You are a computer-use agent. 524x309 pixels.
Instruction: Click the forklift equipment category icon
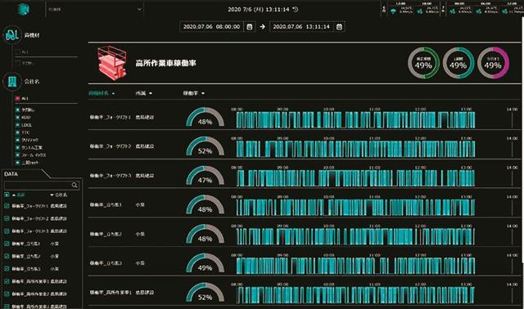(x=12, y=34)
